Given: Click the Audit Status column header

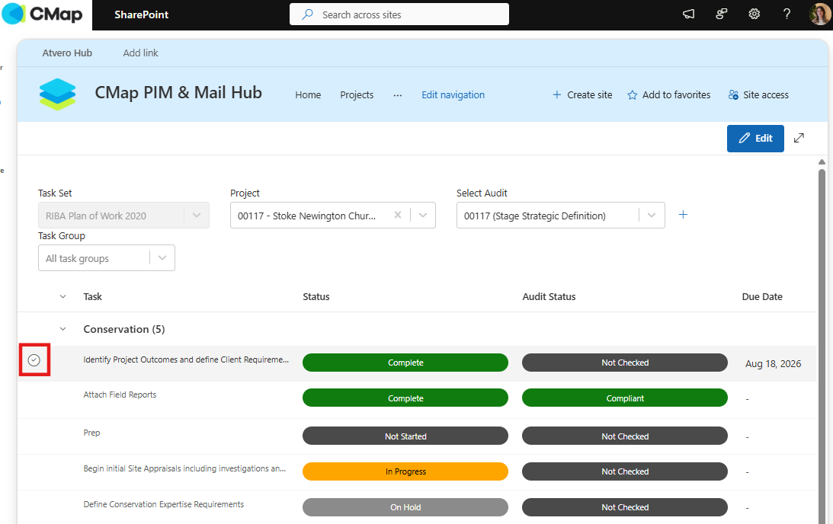Looking at the screenshot, I should point(549,297).
